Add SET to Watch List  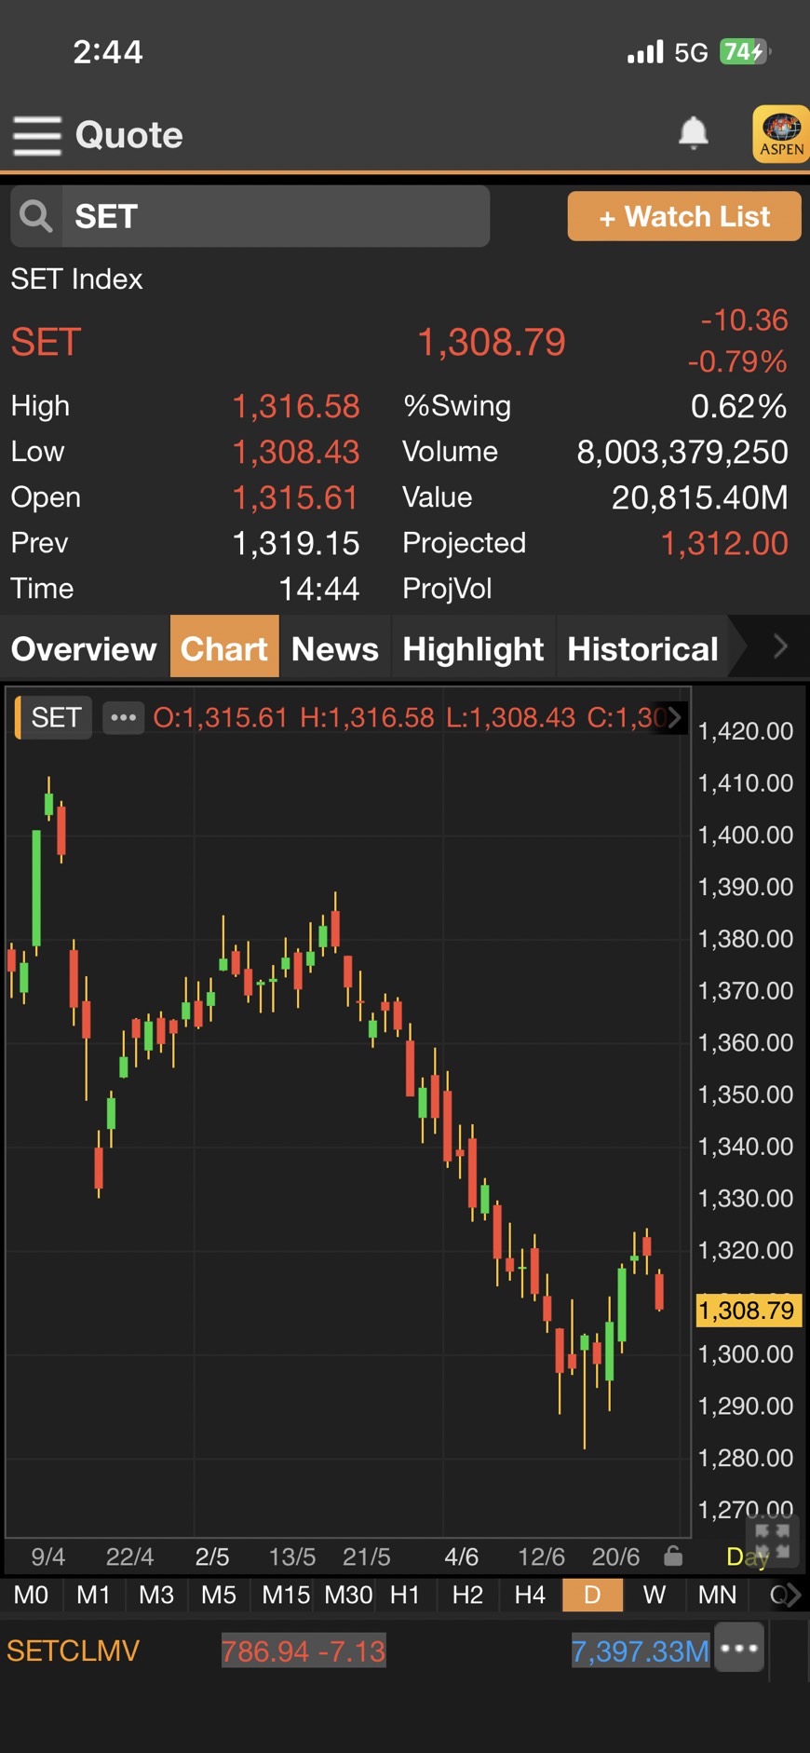click(684, 216)
